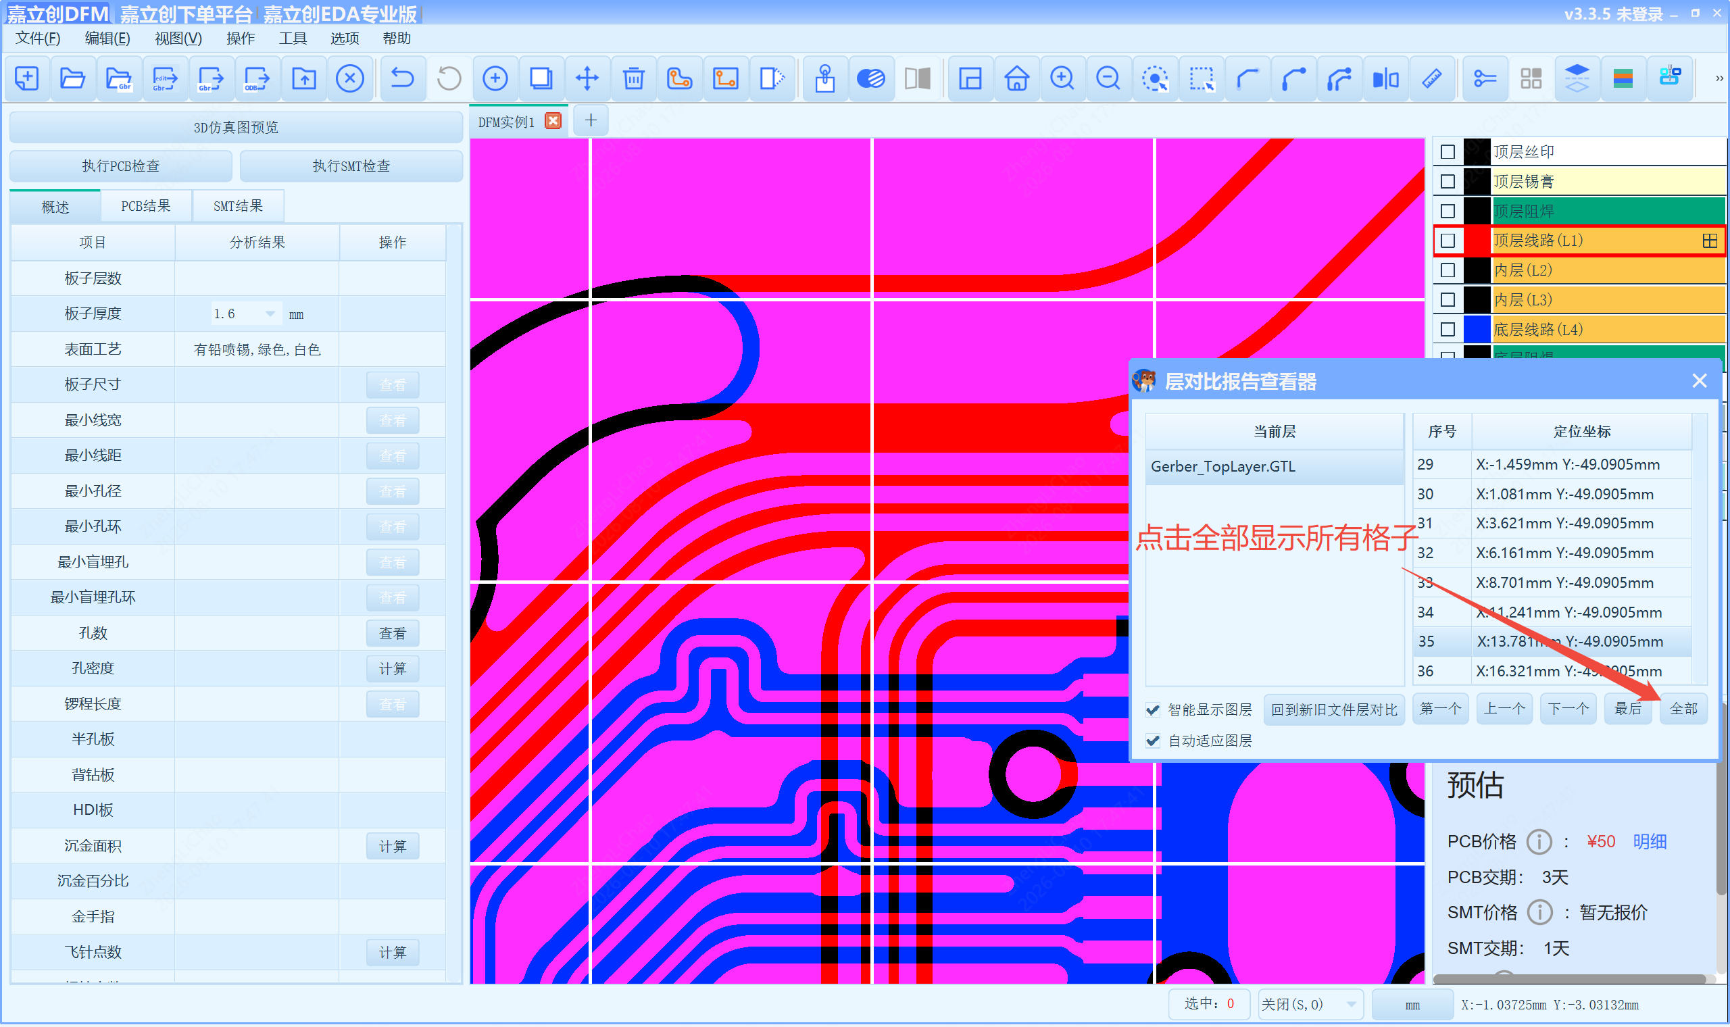
Task: Open the 编辑(E) menu
Action: point(107,38)
